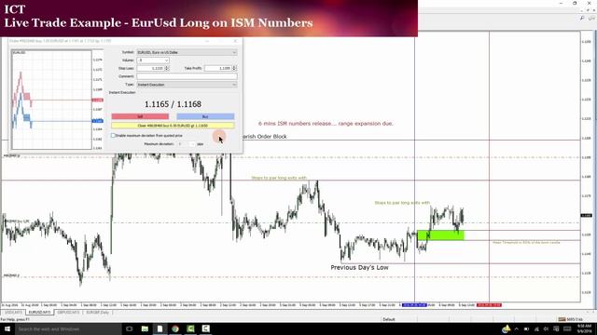
Task: Switch to the USDX,M15 chart tab
Action: 13,313
